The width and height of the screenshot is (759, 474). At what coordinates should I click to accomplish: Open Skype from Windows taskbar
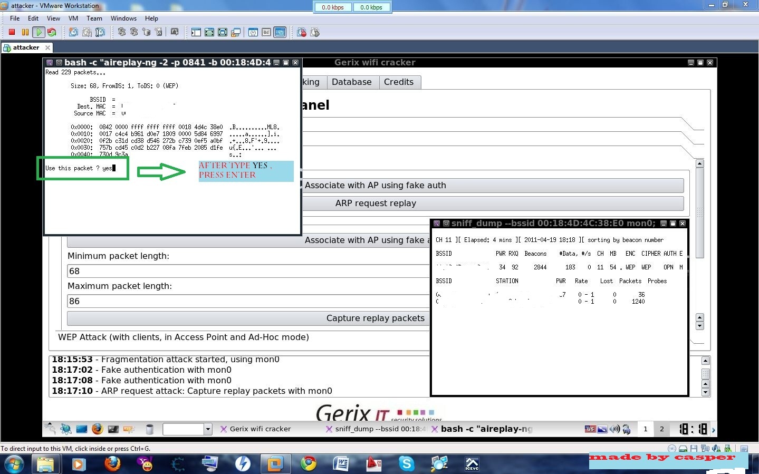click(407, 463)
